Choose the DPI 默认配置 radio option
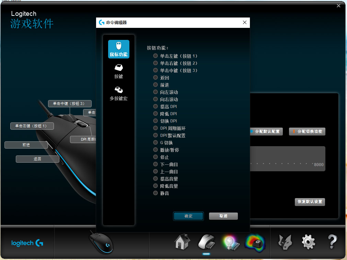Screen dimensions: 347x260 point(155,135)
